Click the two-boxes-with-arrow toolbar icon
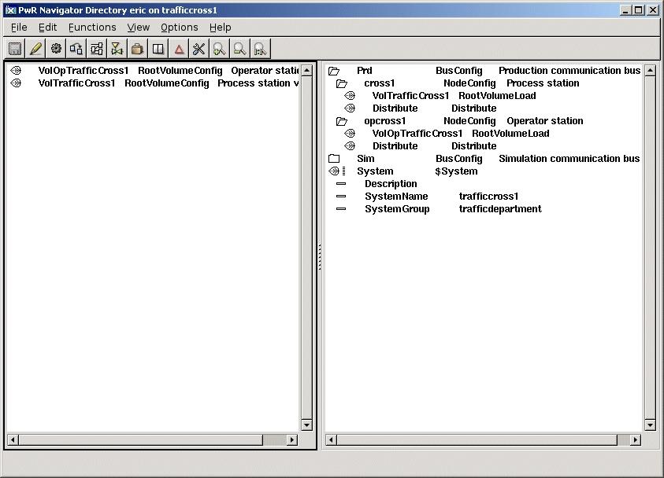Screen dimensions: 664x478 pos(76,49)
